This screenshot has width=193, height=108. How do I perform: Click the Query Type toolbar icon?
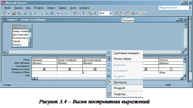coord(75,13)
